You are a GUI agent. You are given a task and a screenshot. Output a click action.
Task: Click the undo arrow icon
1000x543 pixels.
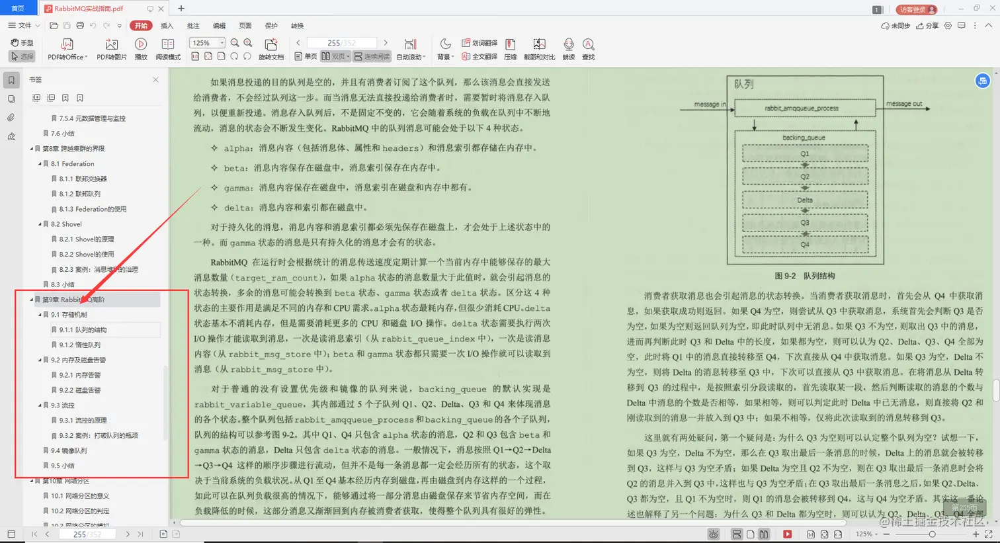tap(93, 26)
